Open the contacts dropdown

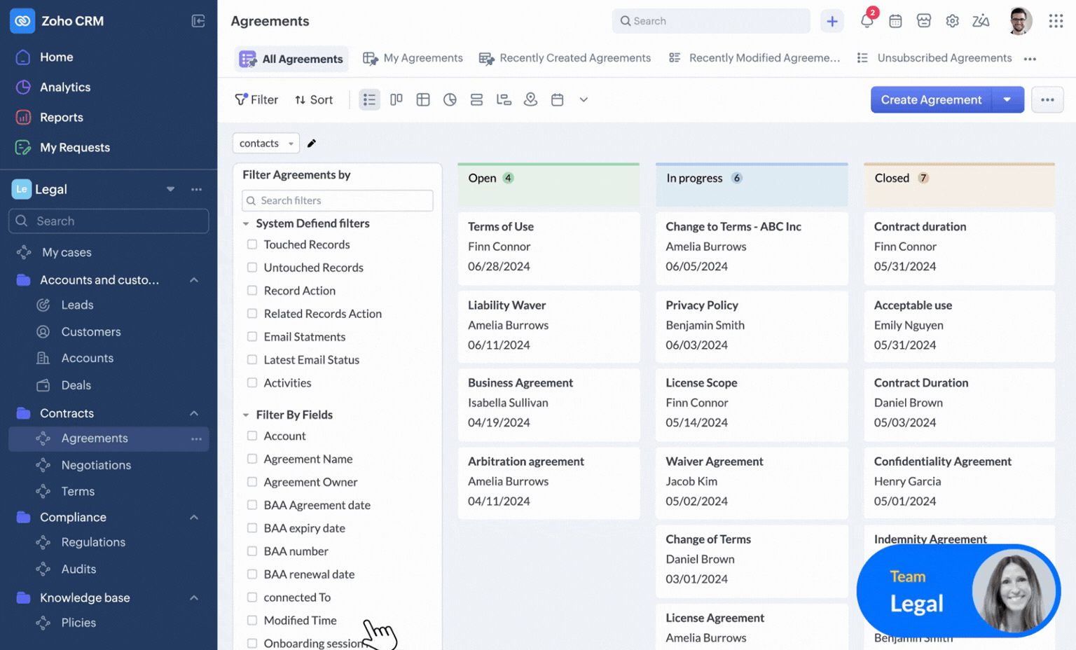[266, 143]
